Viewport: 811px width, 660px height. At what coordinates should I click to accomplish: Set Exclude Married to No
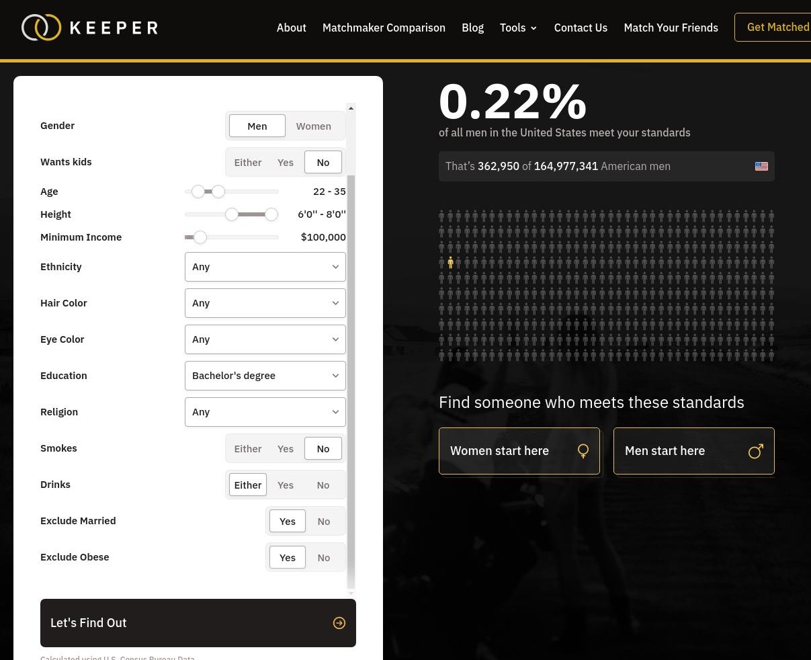[x=324, y=521]
